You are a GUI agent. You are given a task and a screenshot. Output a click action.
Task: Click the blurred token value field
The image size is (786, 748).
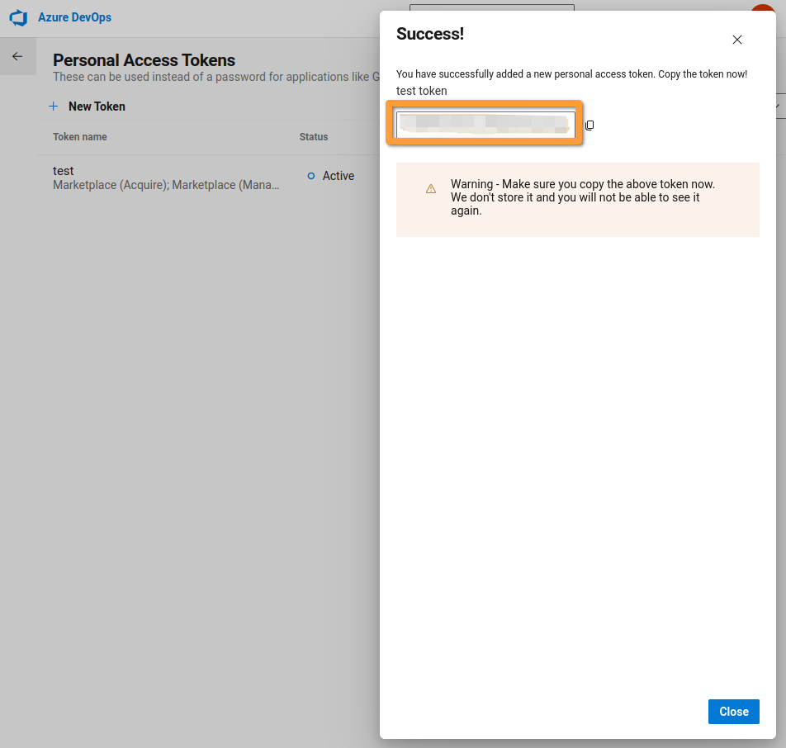[x=485, y=125]
